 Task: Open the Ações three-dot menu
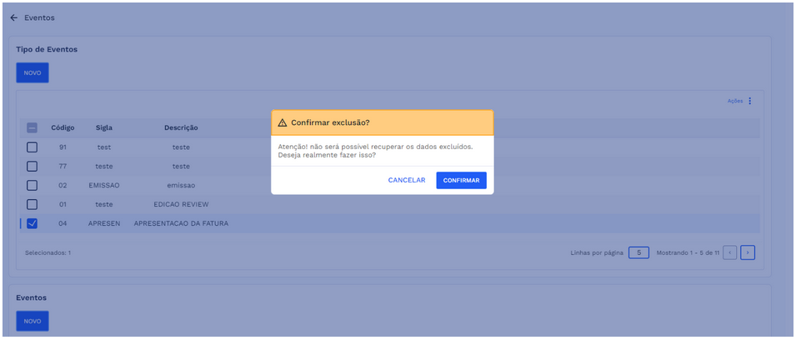[x=749, y=101]
